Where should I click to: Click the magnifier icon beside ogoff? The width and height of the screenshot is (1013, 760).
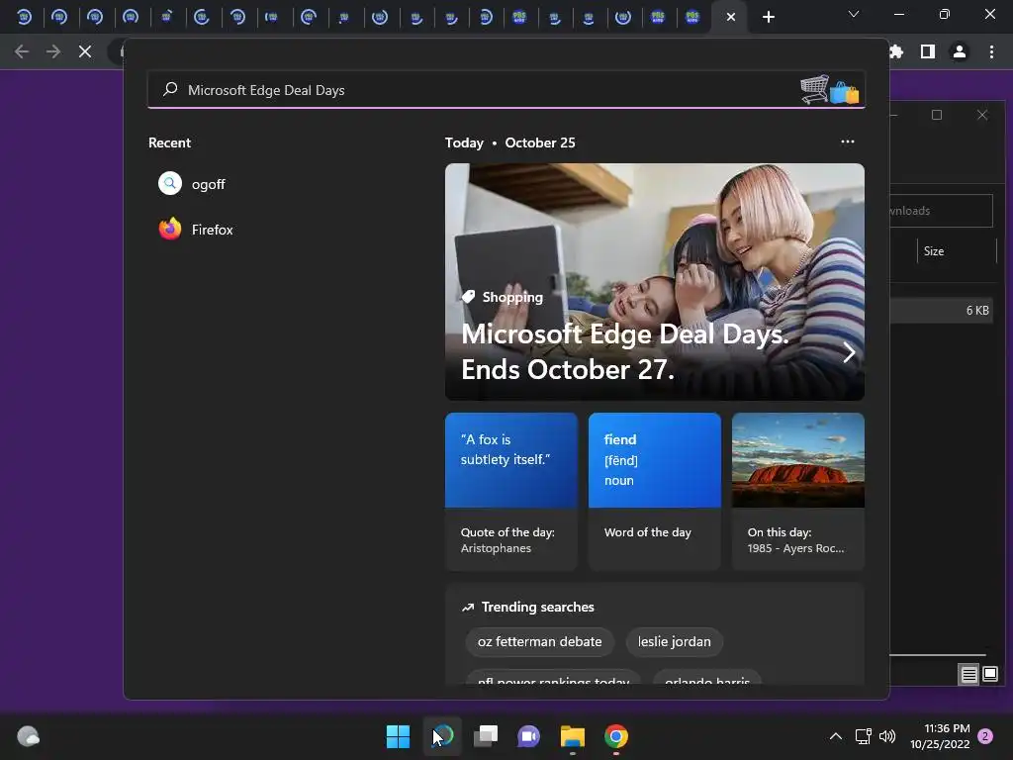pos(170,183)
